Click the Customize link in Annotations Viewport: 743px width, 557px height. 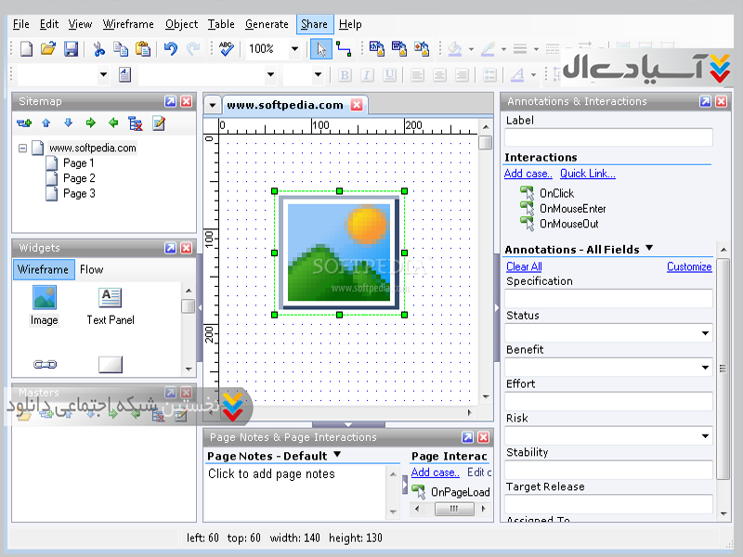coord(688,266)
